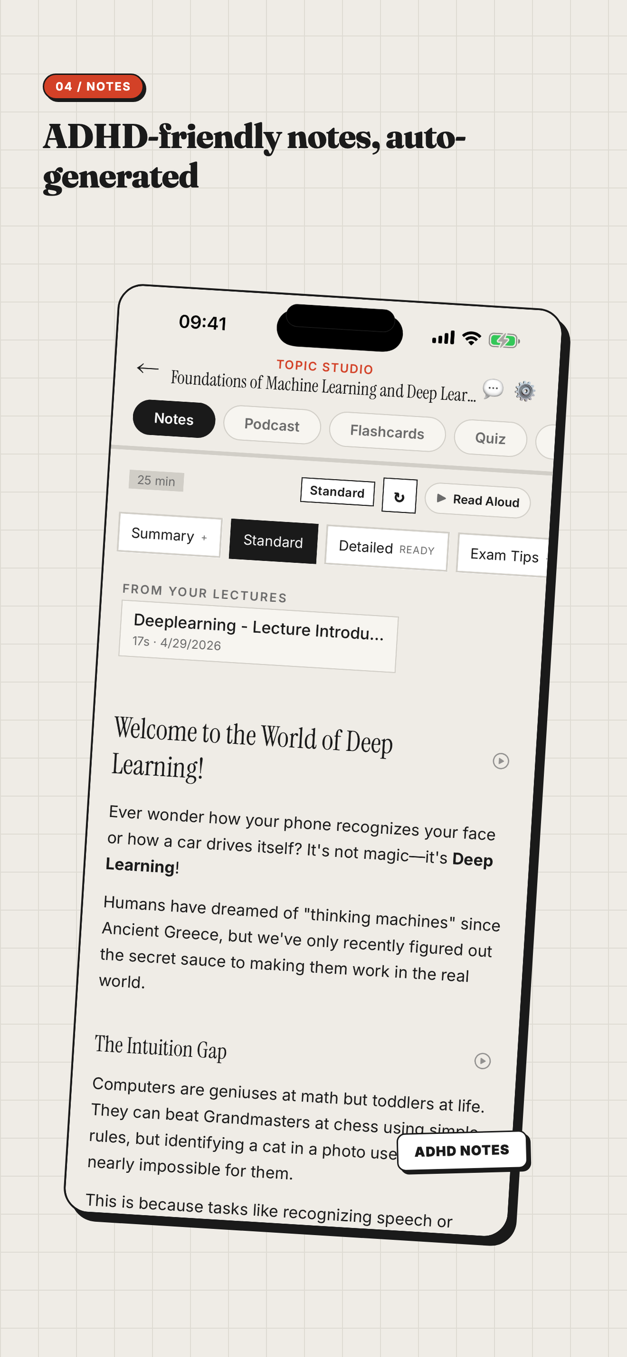Select Detailed READY notes level
Screen dimensions: 627x1357
[x=387, y=548]
